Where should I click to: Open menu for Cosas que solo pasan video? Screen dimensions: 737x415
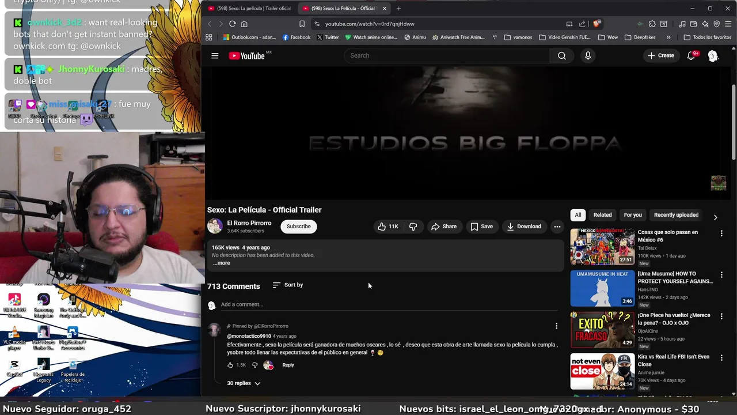(x=721, y=233)
